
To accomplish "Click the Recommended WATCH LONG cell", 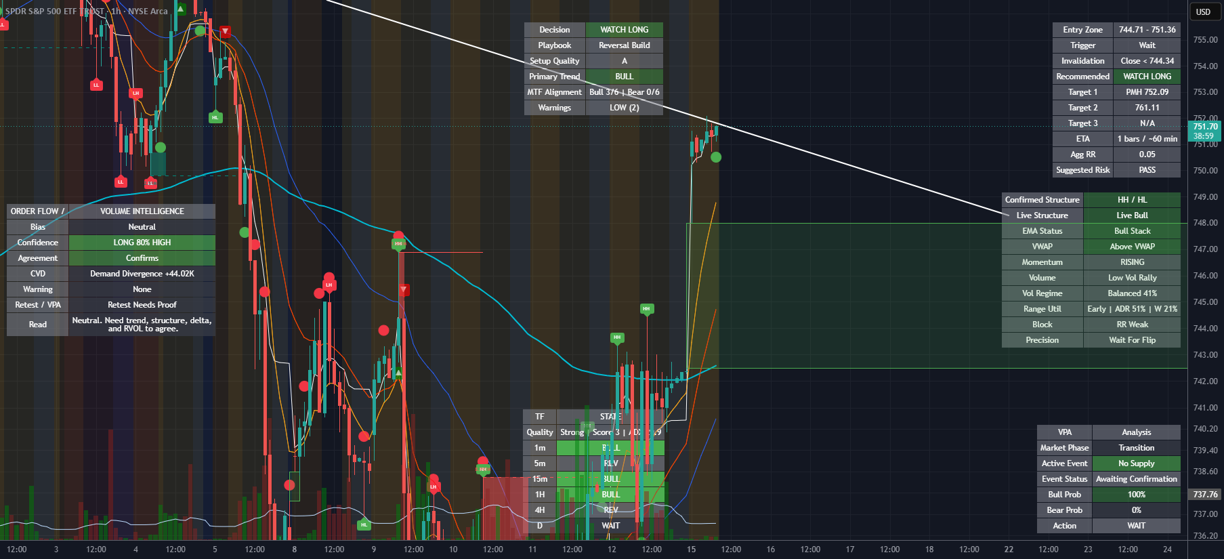I will (x=1147, y=77).
